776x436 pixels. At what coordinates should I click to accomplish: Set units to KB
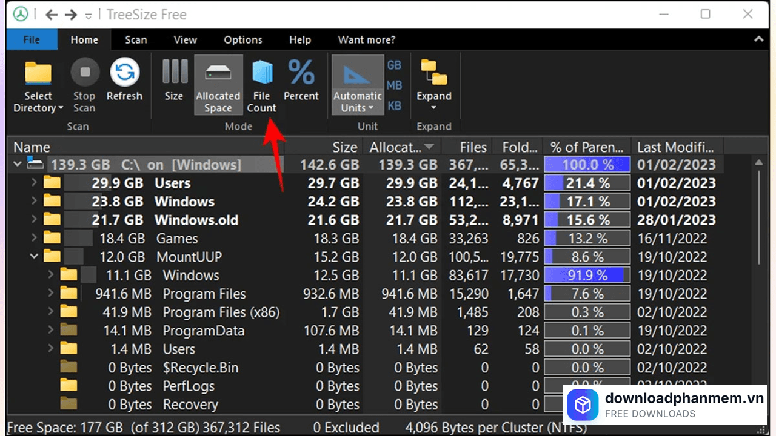pos(394,106)
